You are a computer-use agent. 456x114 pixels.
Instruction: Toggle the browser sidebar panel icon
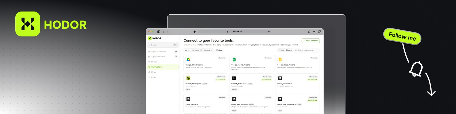pyautogui.click(x=159, y=32)
